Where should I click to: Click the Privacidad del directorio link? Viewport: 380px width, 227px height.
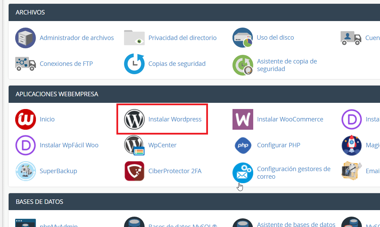coord(182,38)
